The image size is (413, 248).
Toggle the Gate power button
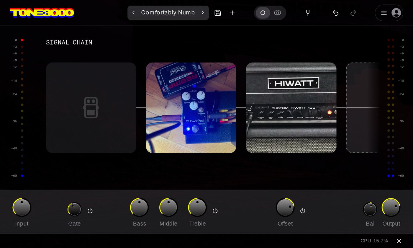point(90,211)
